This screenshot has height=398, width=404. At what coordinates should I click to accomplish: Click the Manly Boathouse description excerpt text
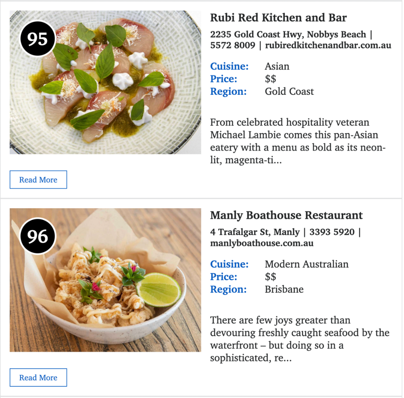tap(300, 339)
